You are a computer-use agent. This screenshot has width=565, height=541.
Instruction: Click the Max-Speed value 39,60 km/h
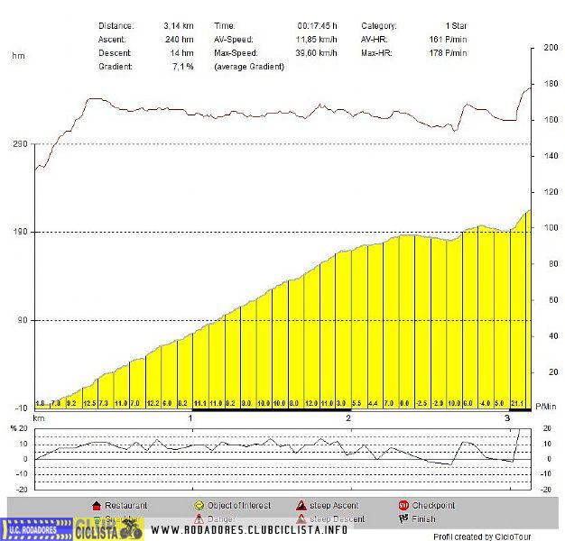point(319,53)
